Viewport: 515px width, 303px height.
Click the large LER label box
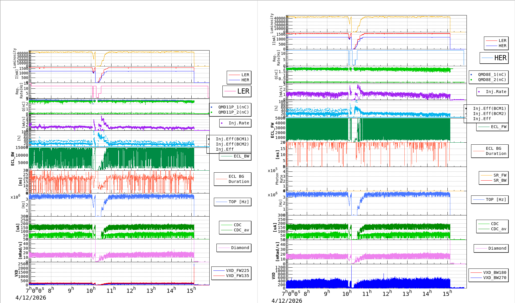coord(237,91)
